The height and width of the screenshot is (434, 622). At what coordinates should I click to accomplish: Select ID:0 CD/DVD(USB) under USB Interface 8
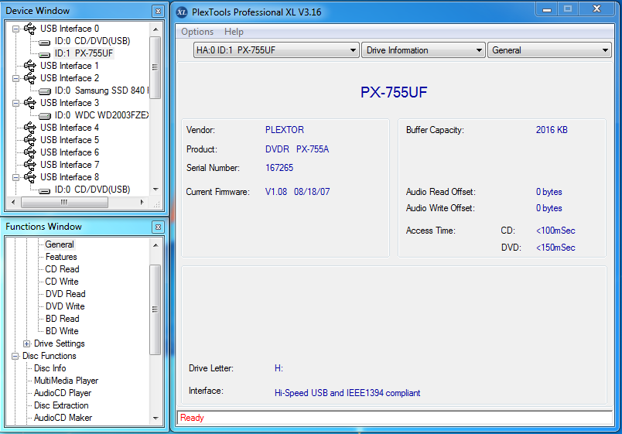92,190
